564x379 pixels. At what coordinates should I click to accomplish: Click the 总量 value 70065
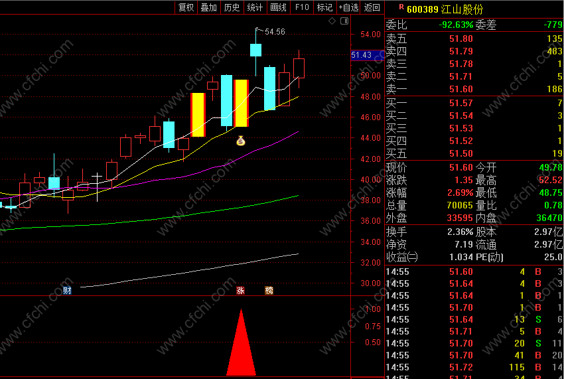tap(460, 205)
